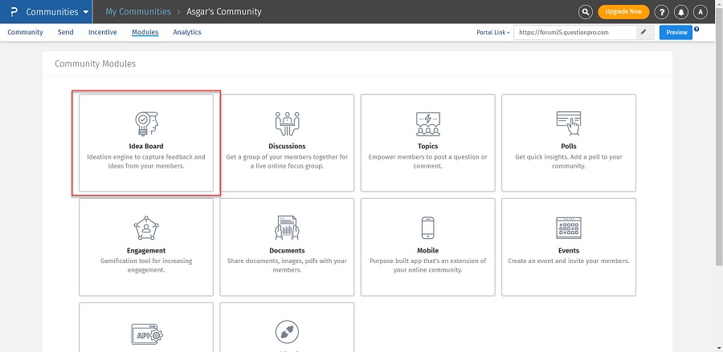Viewport: 723px width, 352px height.
Task: Open the notifications bell
Action: point(681,12)
